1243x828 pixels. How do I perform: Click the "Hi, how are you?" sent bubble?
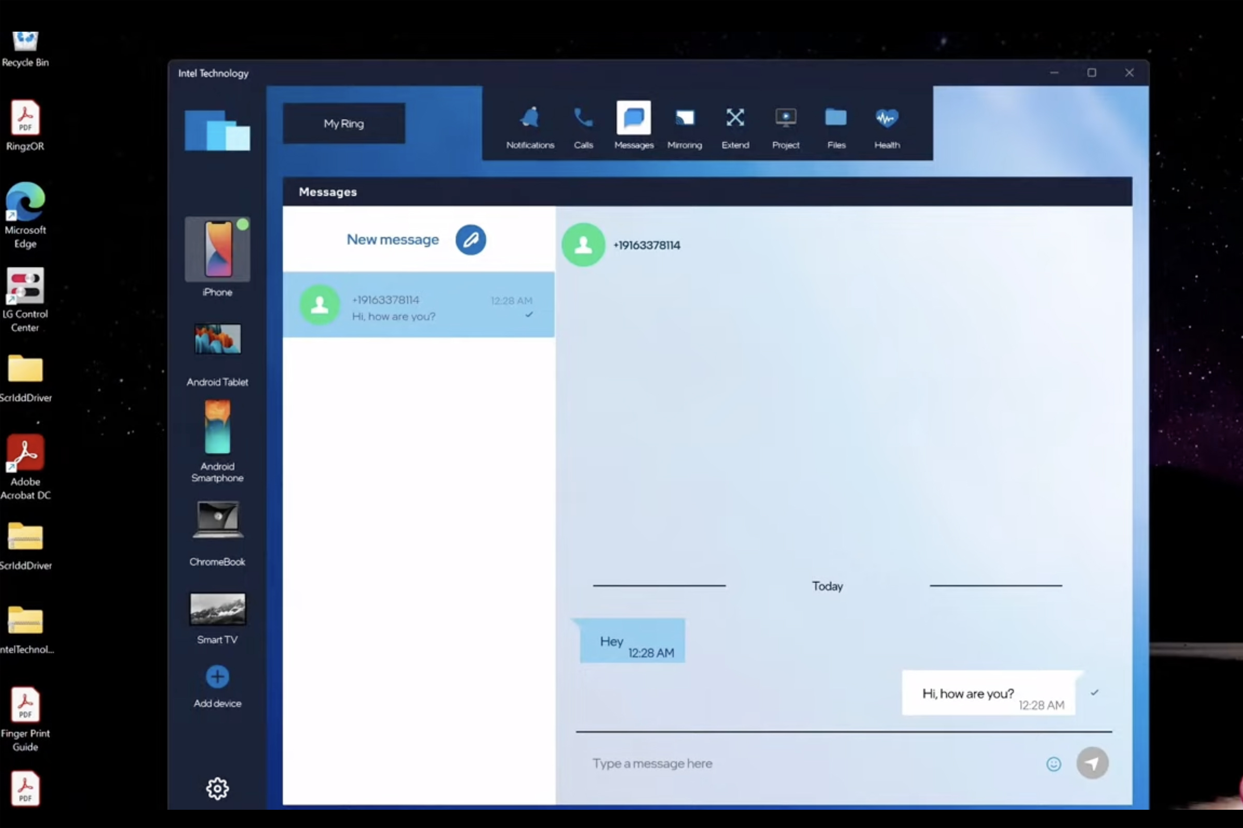[988, 693]
